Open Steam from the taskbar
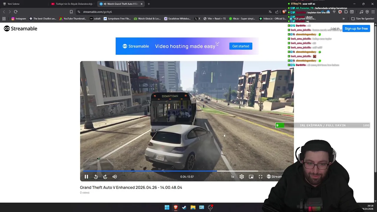 tap(184, 207)
